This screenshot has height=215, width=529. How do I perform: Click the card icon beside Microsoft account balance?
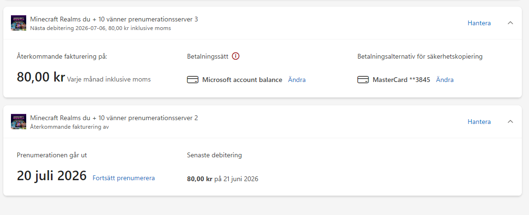coord(193,80)
